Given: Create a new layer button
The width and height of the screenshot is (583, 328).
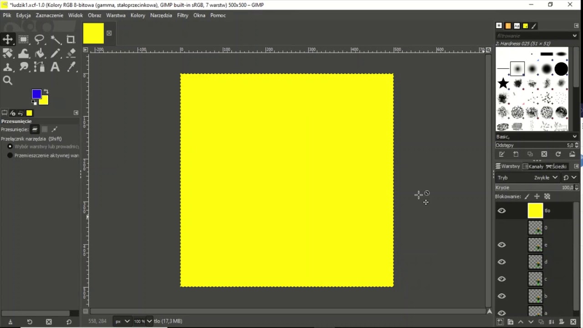Looking at the screenshot, I should click(500, 322).
